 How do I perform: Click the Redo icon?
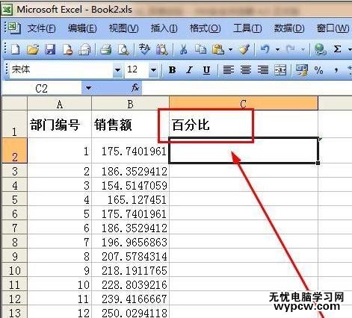[291, 49]
